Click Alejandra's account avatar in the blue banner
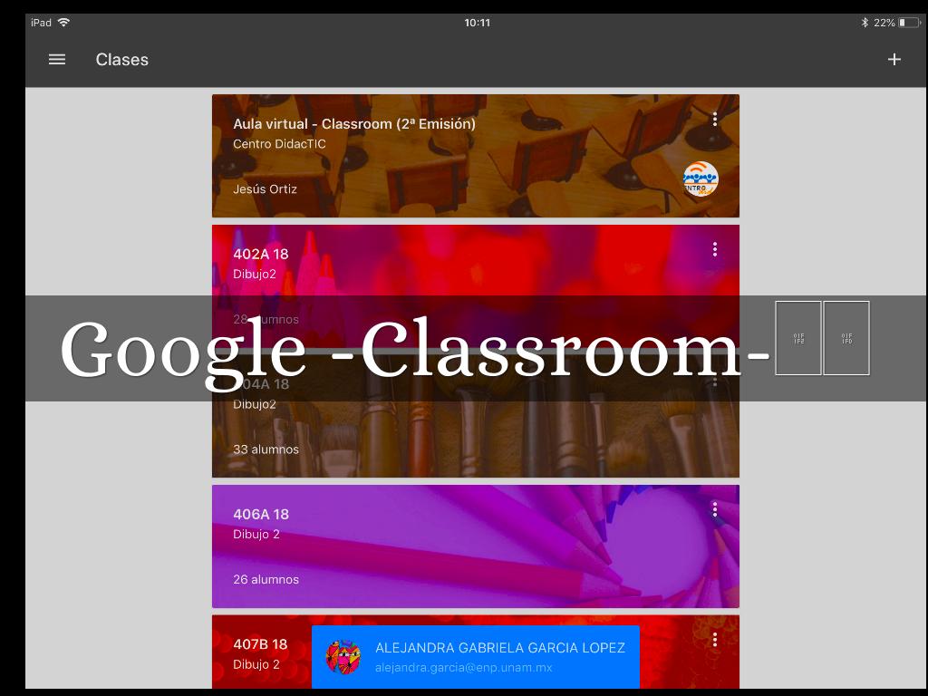This screenshot has height=696, width=928. pyautogui.click(x=343, y=657)
